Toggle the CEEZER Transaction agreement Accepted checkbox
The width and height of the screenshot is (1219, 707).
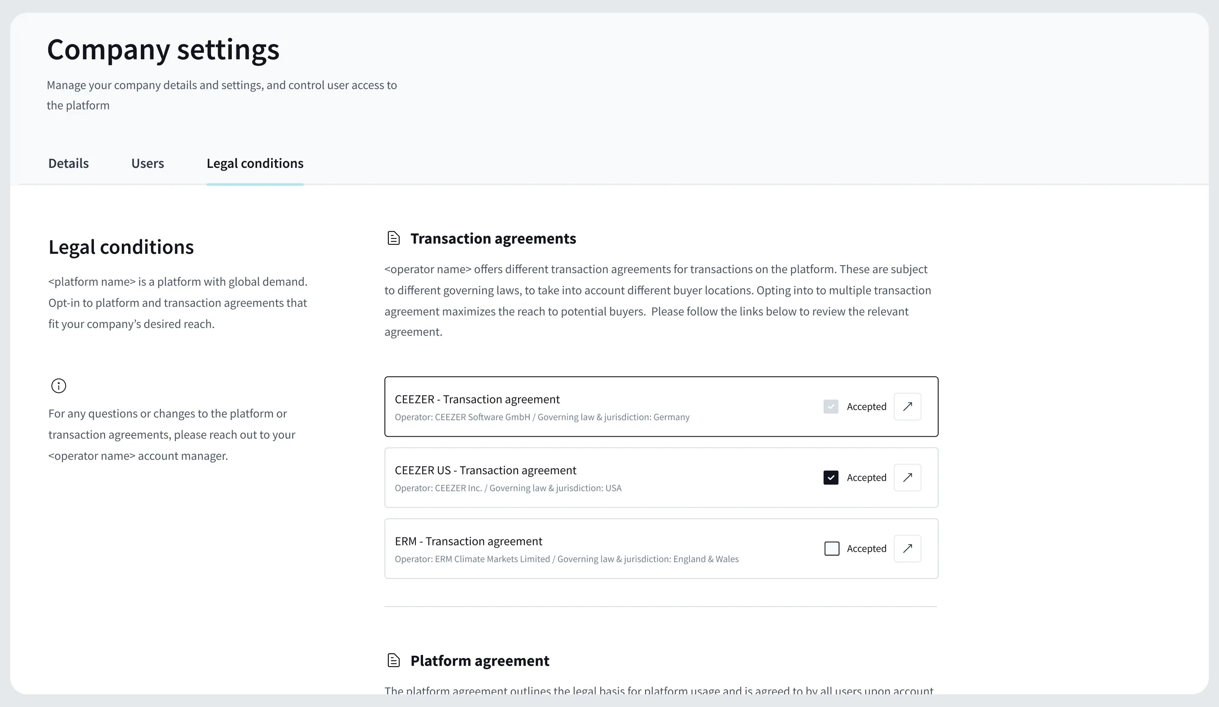click(831, 407)
